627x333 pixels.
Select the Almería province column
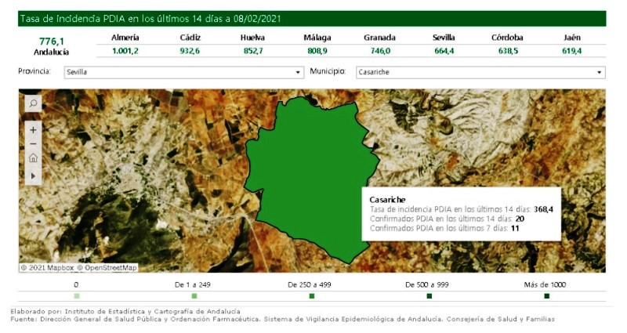click(125, 38)
